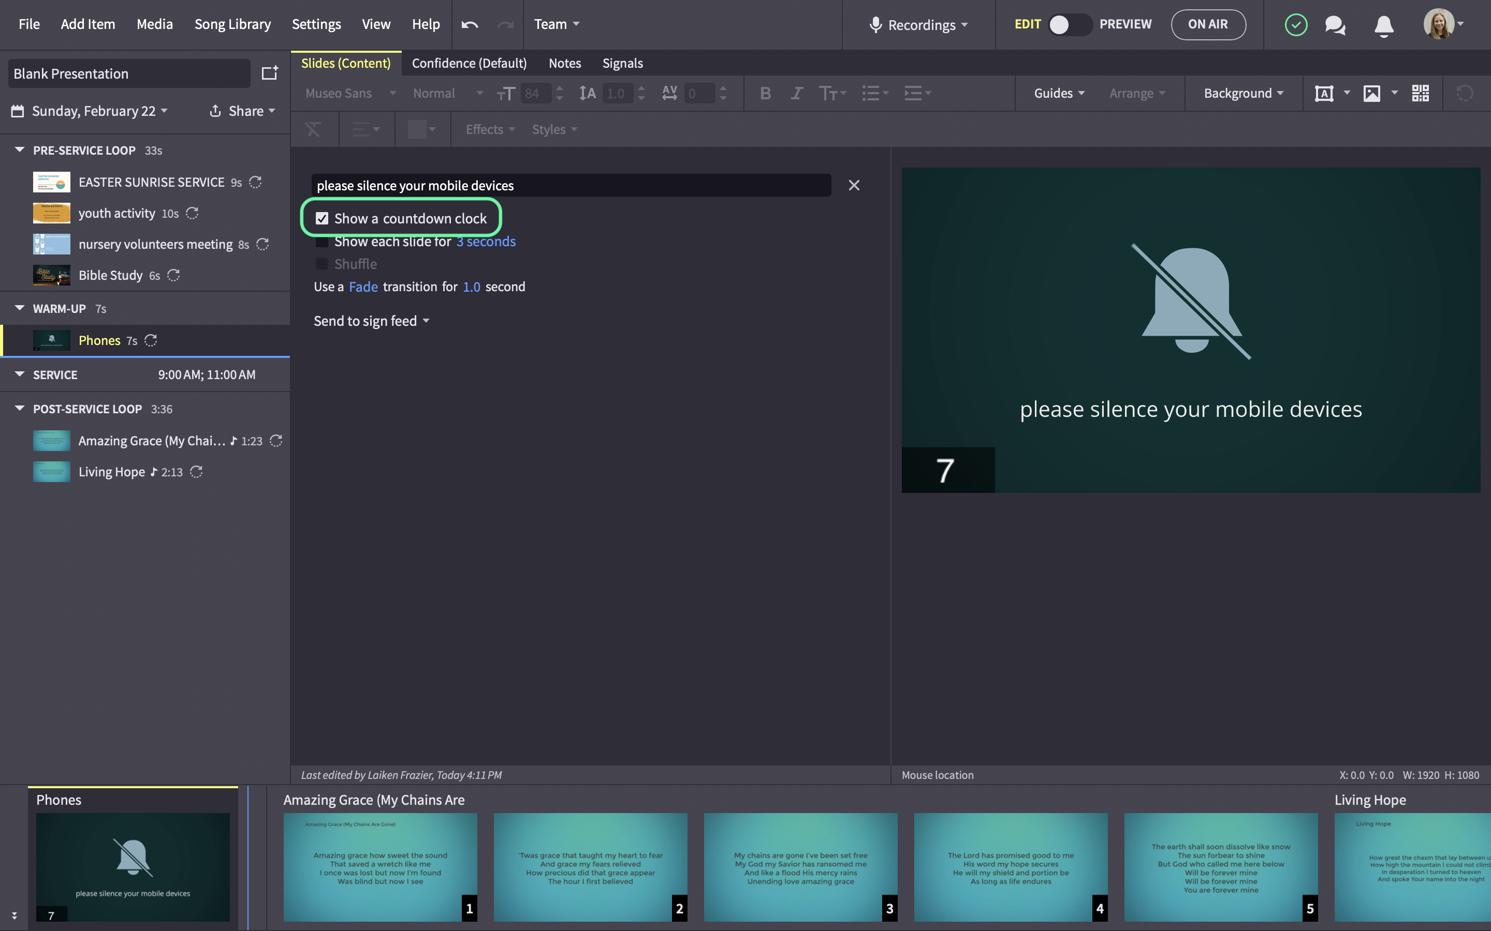1491x931 pixels.
Task: Click the reset rotation icon in the toolbar
Action: pos(1465,93)
